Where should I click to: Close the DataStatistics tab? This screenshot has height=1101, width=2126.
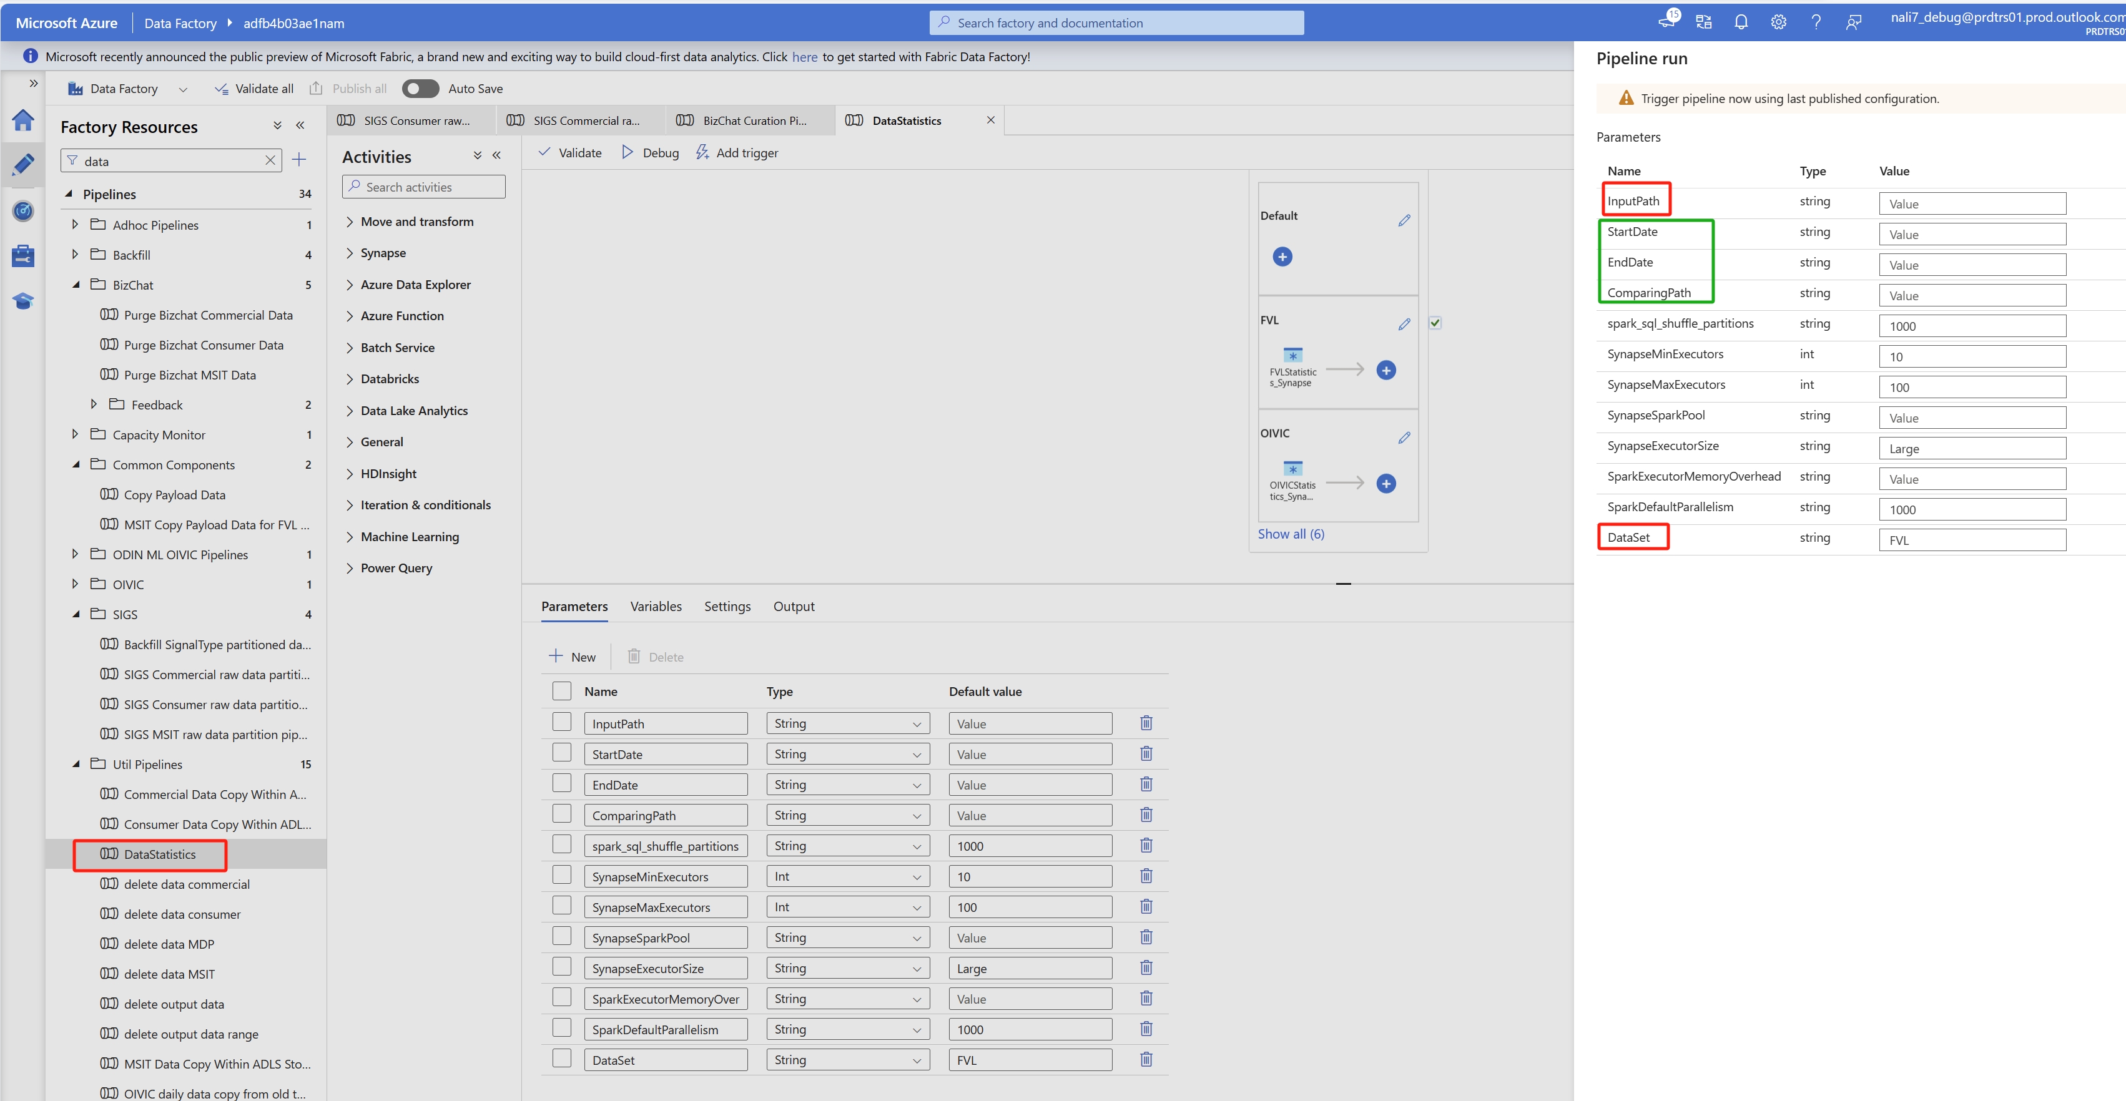tap(990, 120)
